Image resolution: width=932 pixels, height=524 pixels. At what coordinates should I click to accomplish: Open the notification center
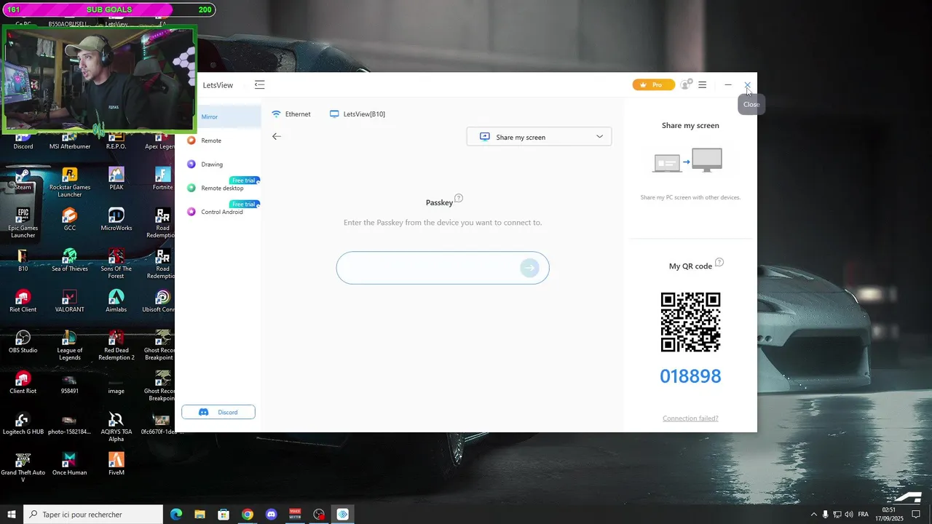coord(917,515)
